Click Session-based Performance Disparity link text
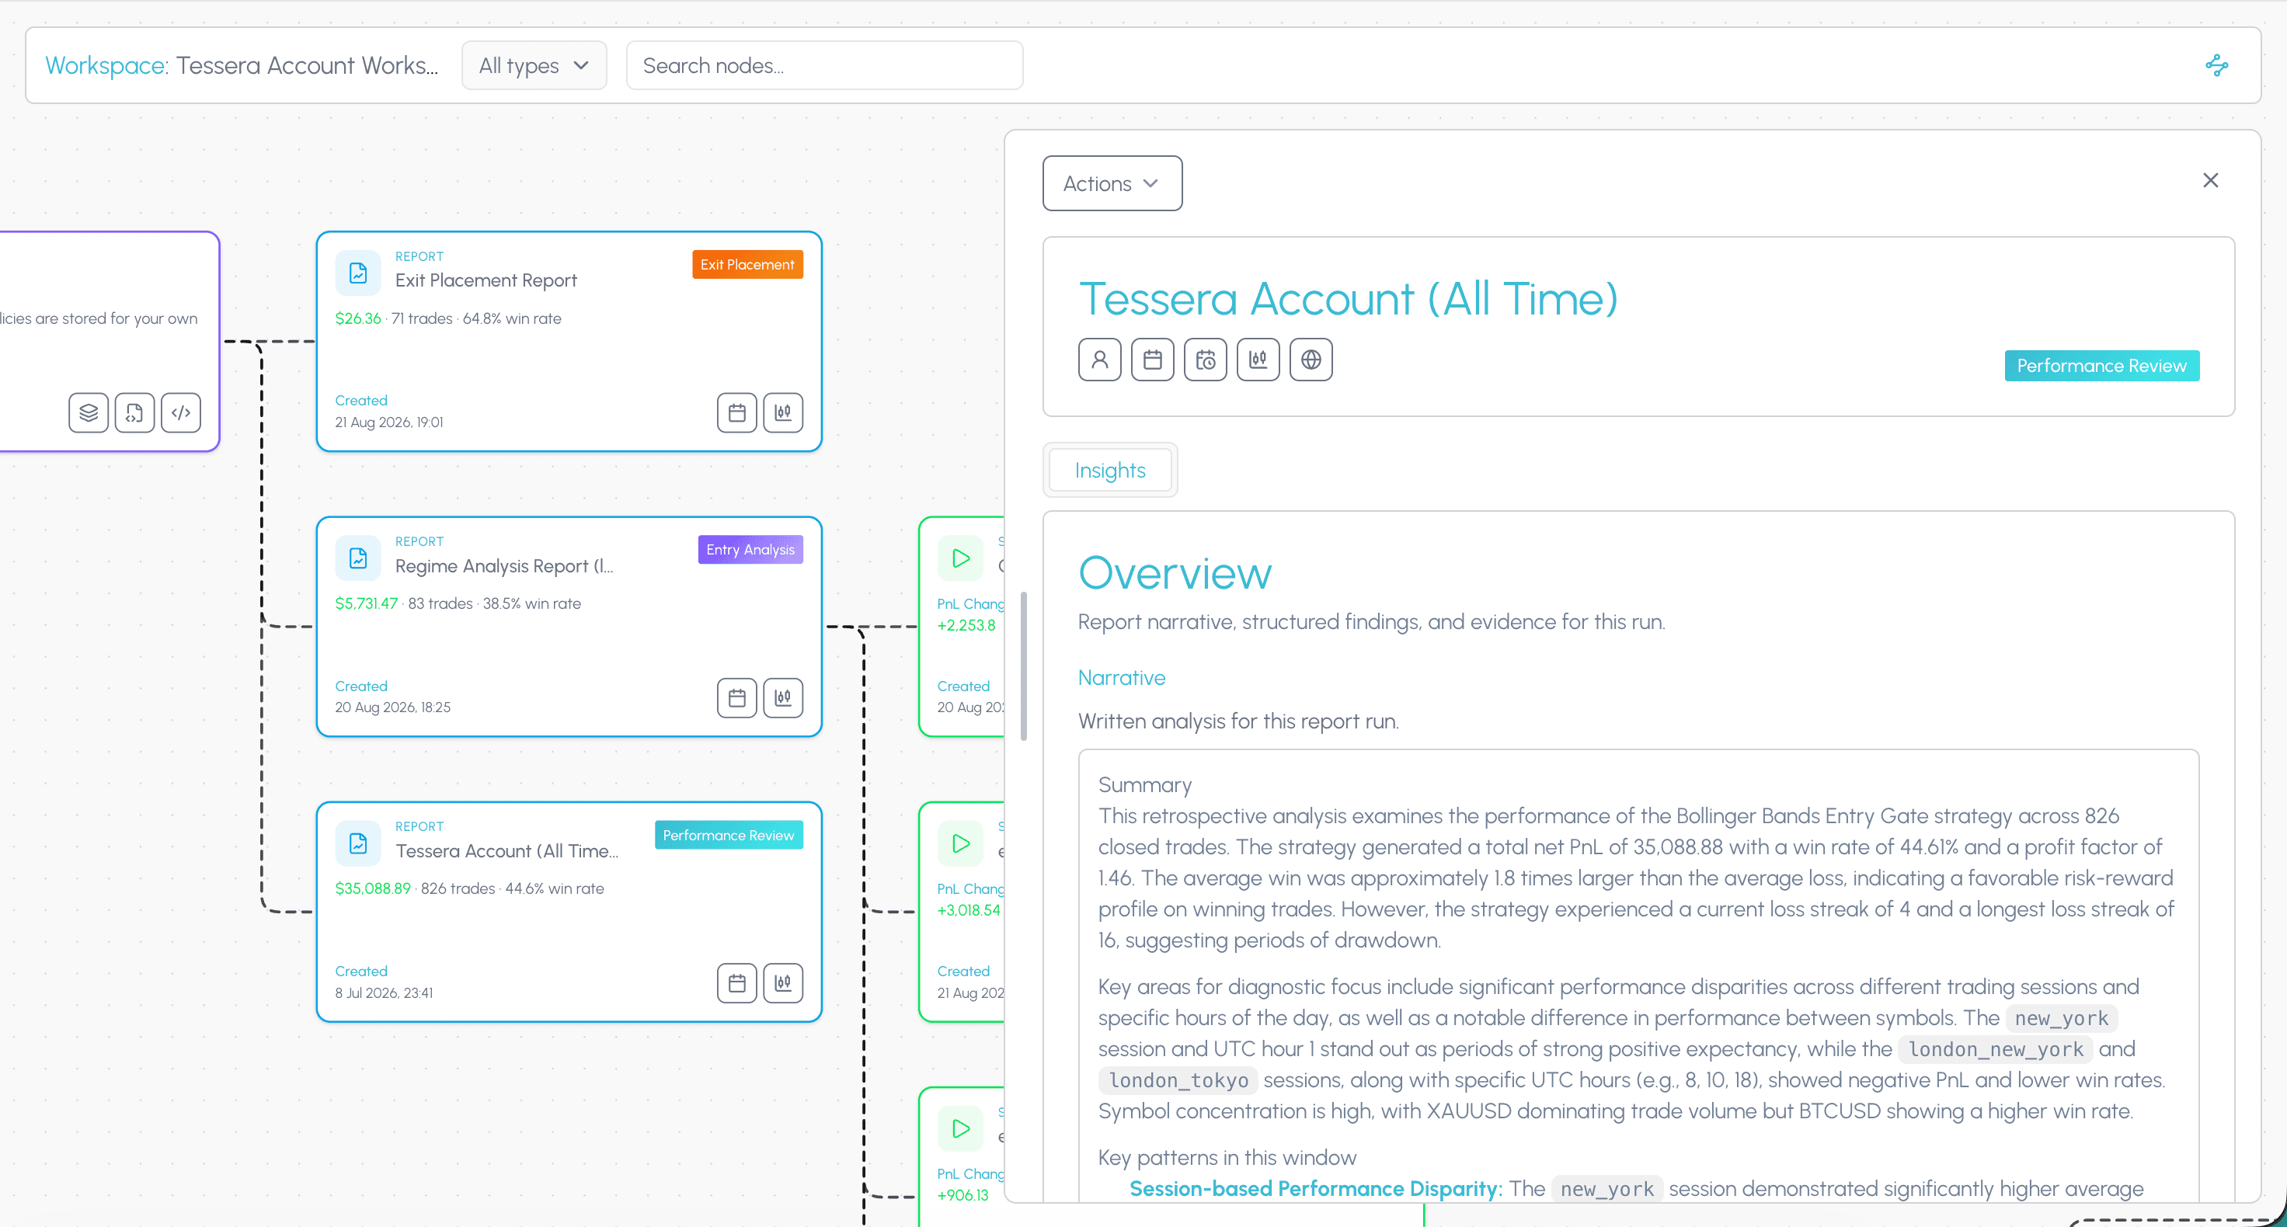The width and height of the screenshot is (2287, 1227). [1315, 1188]
